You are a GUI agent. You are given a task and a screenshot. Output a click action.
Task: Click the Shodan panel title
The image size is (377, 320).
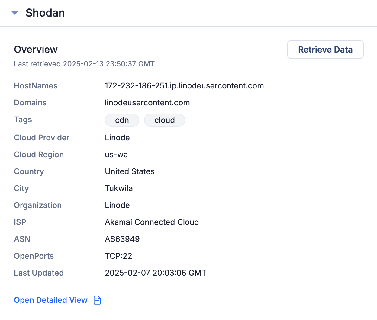coord(45,13)
